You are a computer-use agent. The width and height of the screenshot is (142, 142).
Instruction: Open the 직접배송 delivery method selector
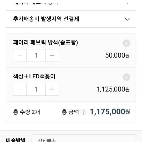[x=83, y=139]
